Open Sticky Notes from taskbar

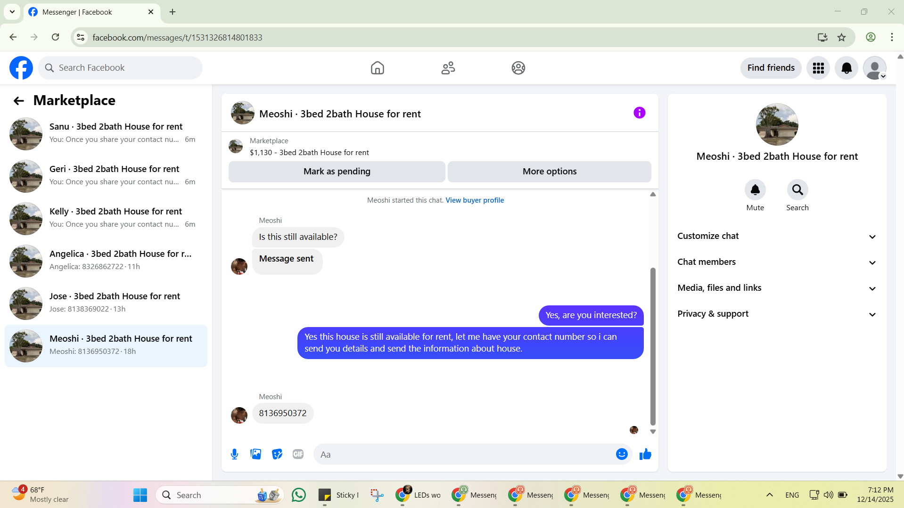click(x=338, y=495)
